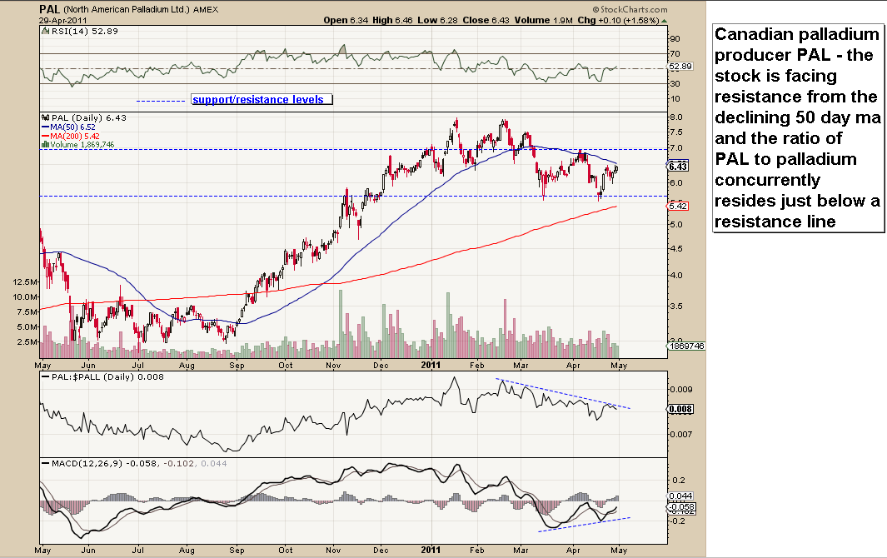Image resolution: width=887 pixels, height=558 pixels.
Task: Click the 29-Apr-2011 date
Action: tap(61, 20)
